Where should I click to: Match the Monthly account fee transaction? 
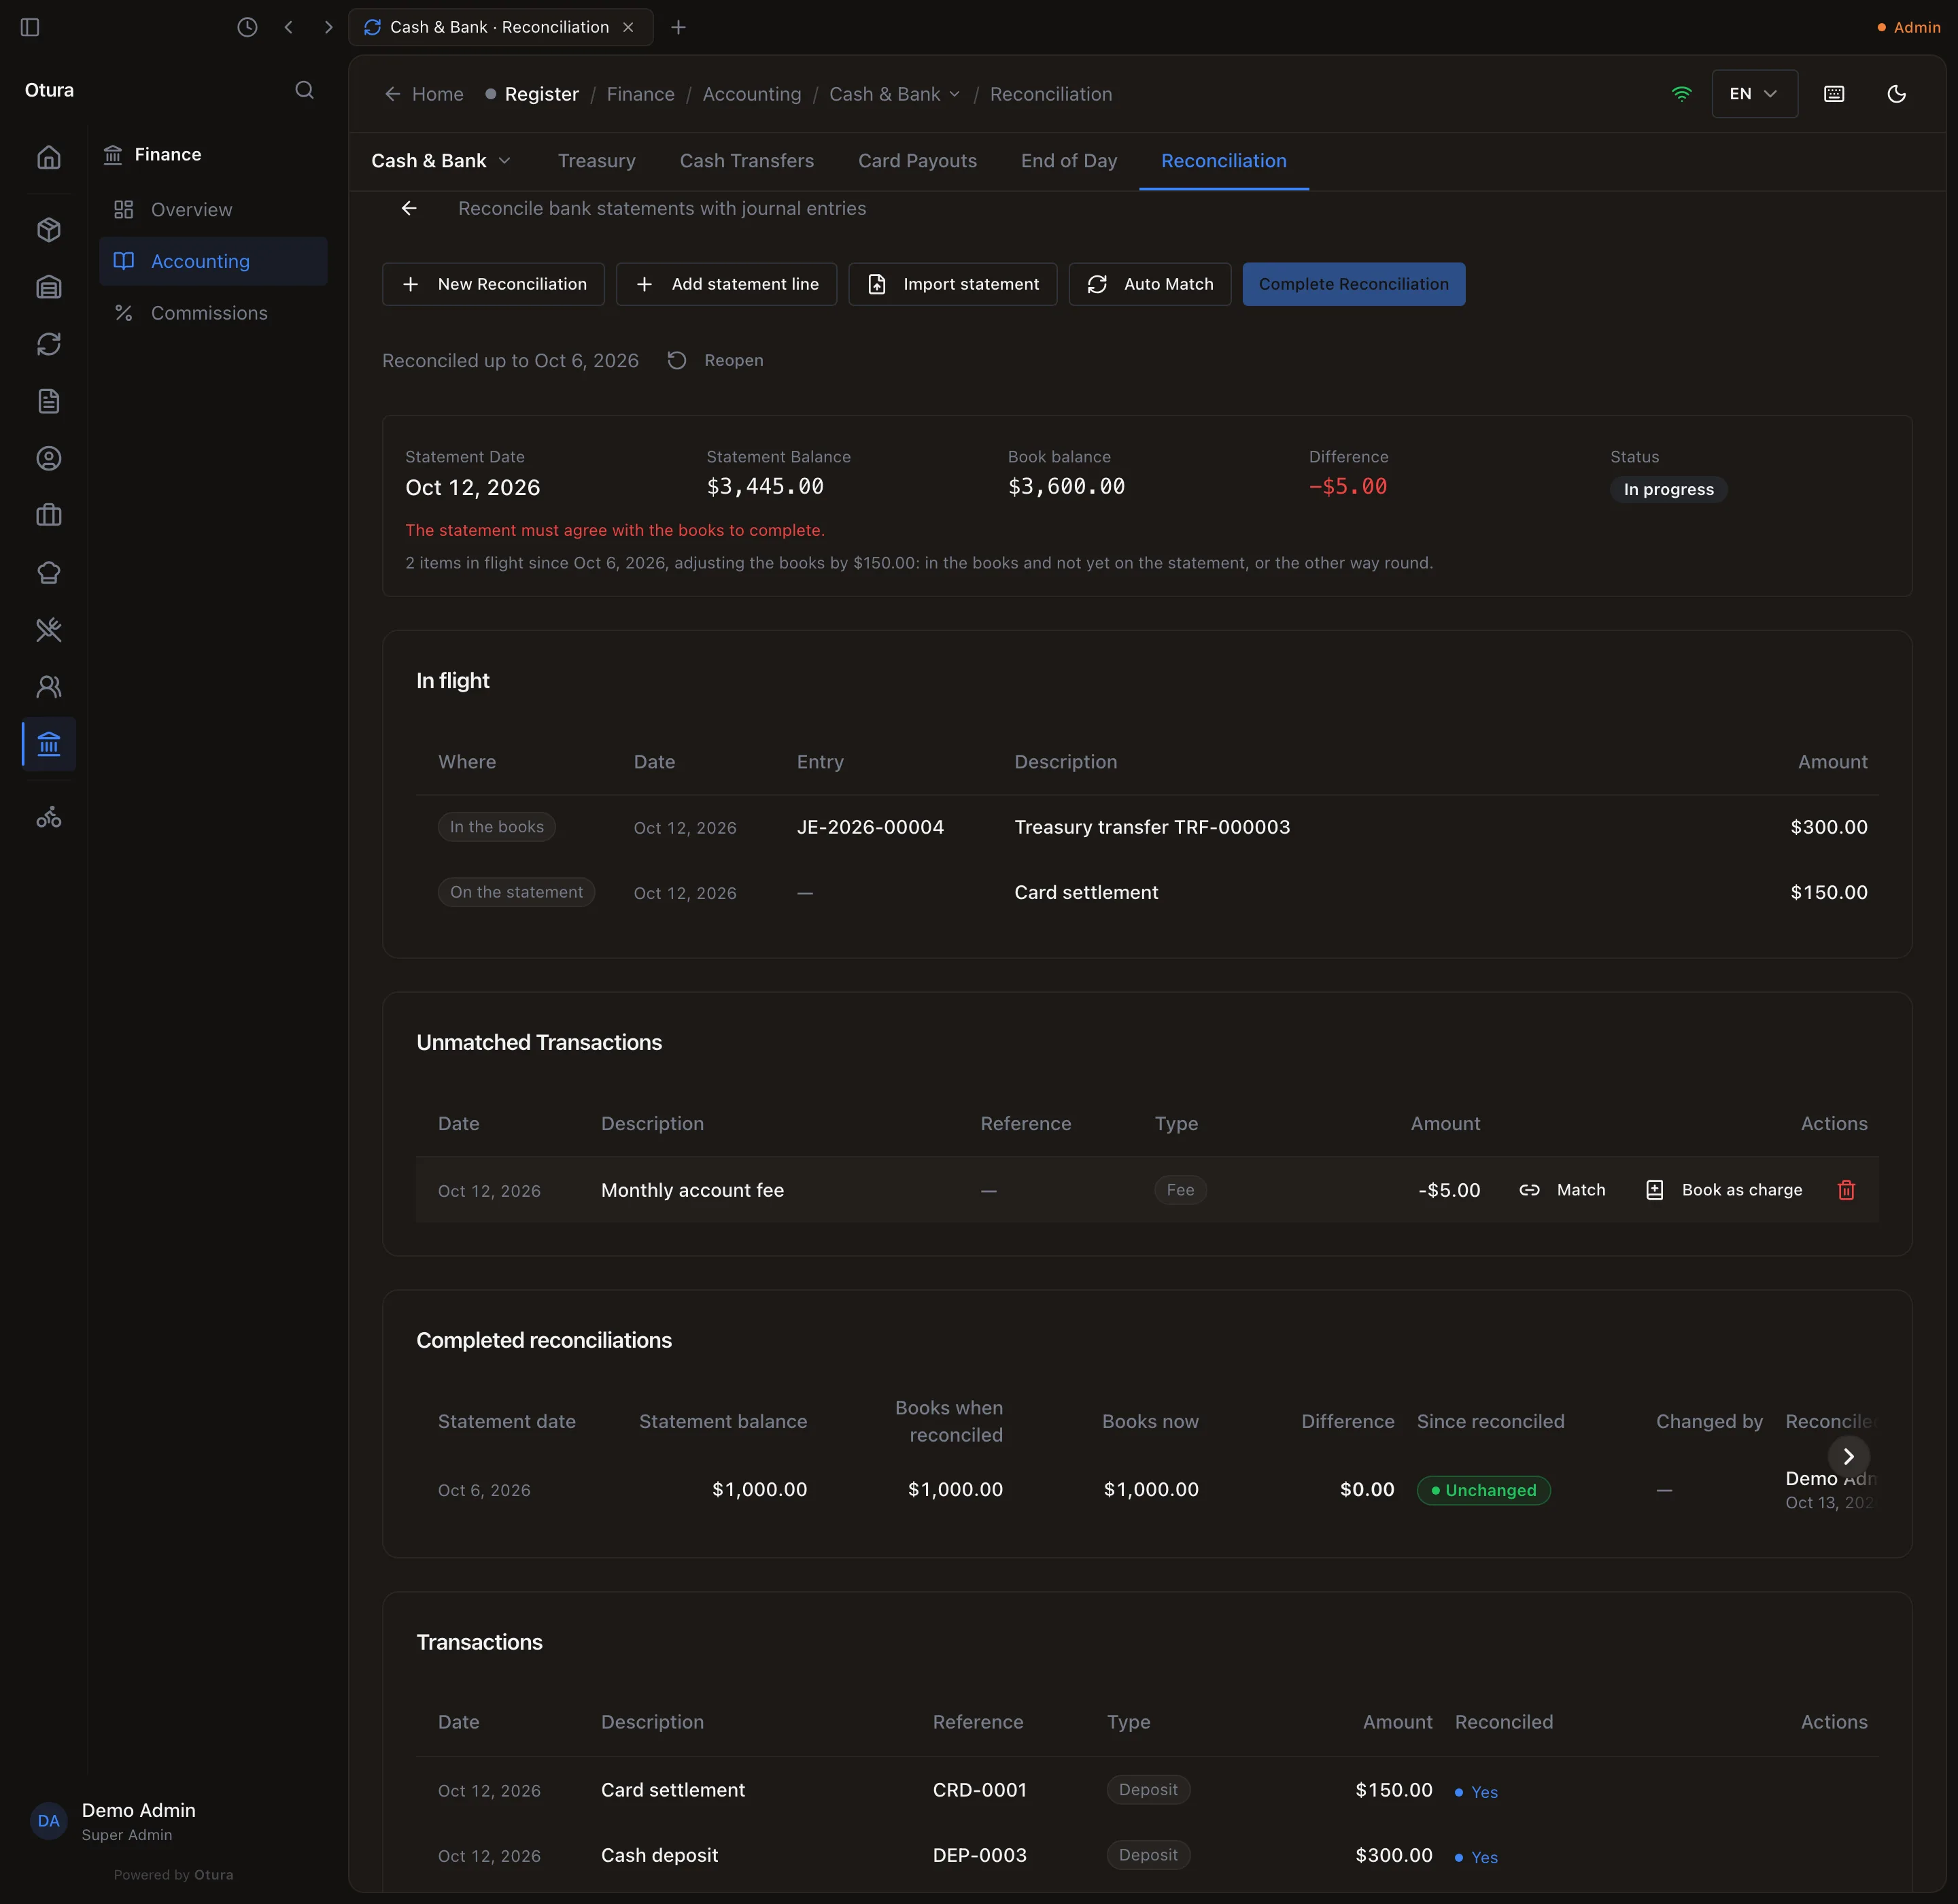pyautogui.click(x=1561, y=1190)
